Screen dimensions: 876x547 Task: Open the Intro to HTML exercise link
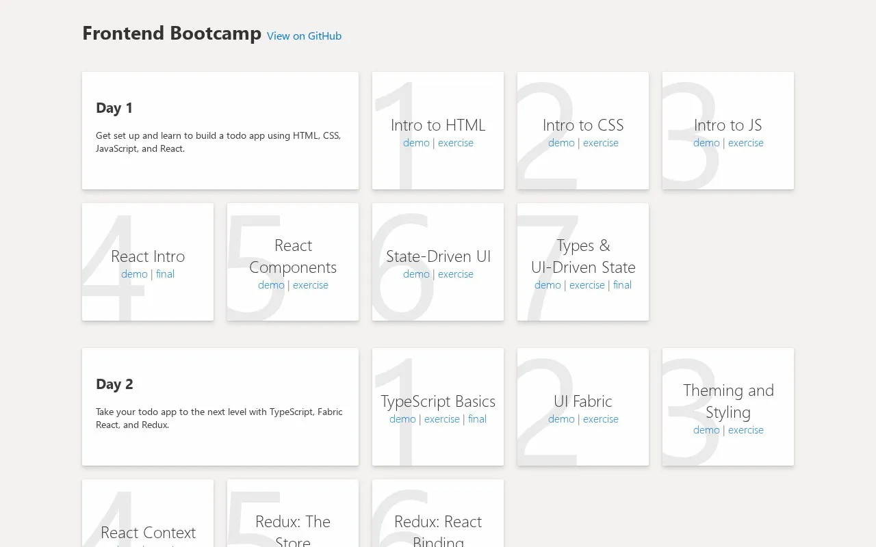pyautogui.click(x=456, y=143)
